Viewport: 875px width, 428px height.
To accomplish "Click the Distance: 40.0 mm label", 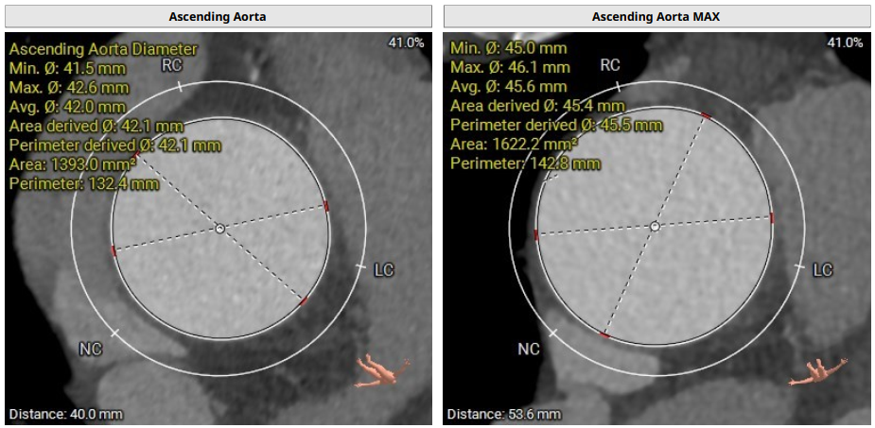I will (65, 414).
